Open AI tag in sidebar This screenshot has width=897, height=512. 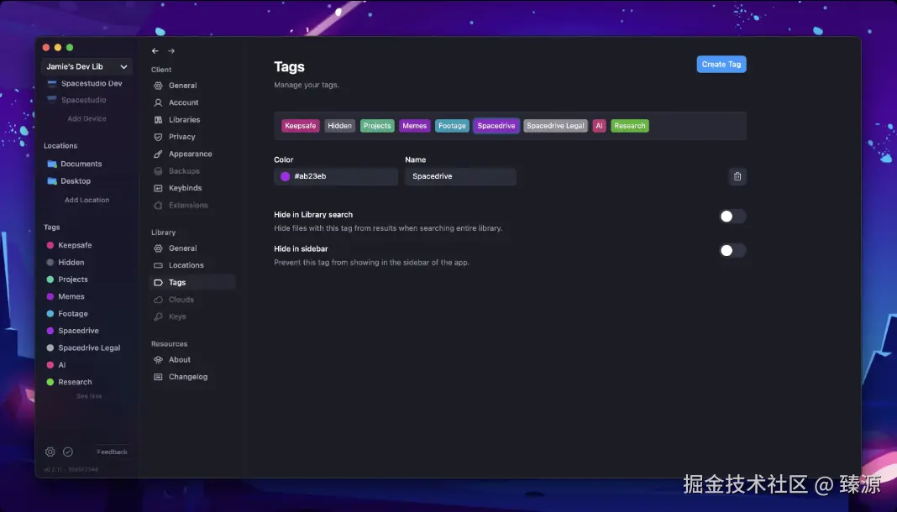tap(56, 365)
